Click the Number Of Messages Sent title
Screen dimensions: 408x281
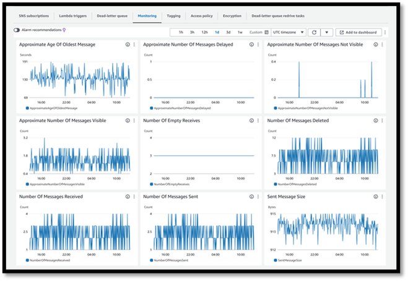(170, 196)
